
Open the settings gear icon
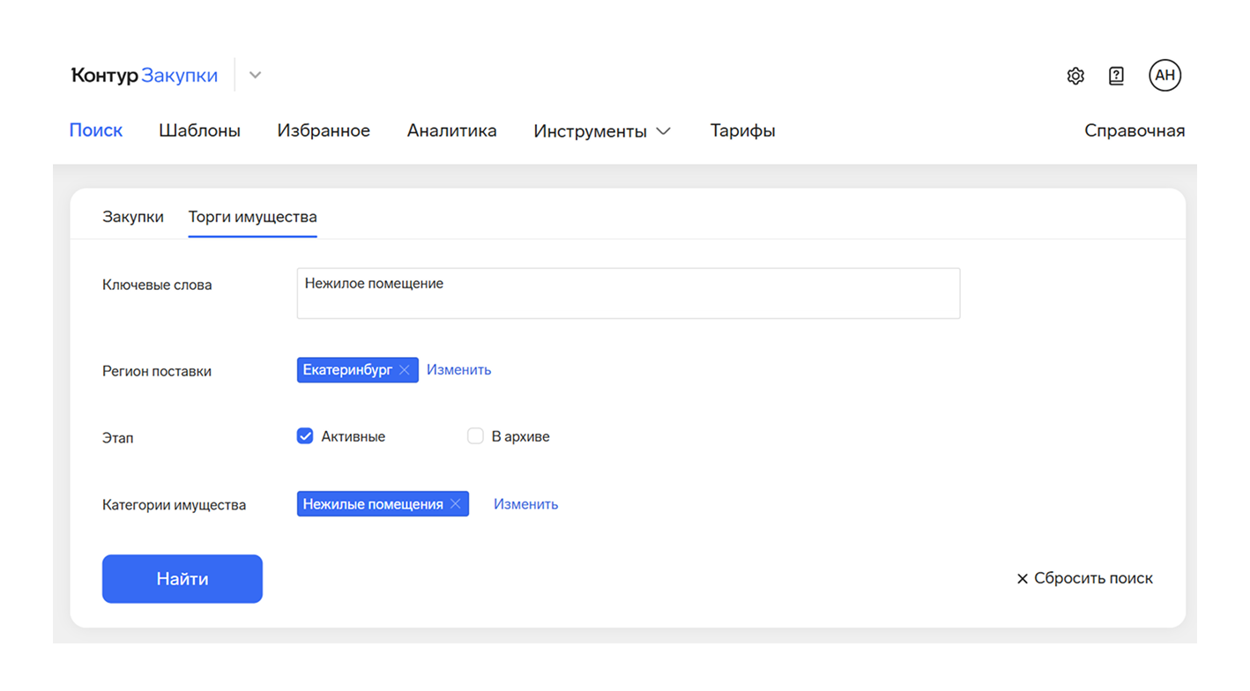tap(1075, 76)
